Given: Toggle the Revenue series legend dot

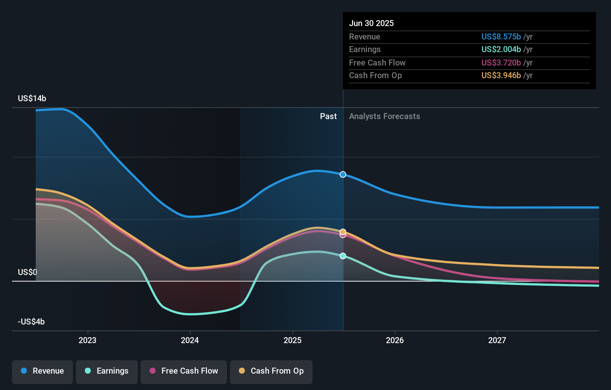Looking at the screenshot, I should (x=24, y=371).
